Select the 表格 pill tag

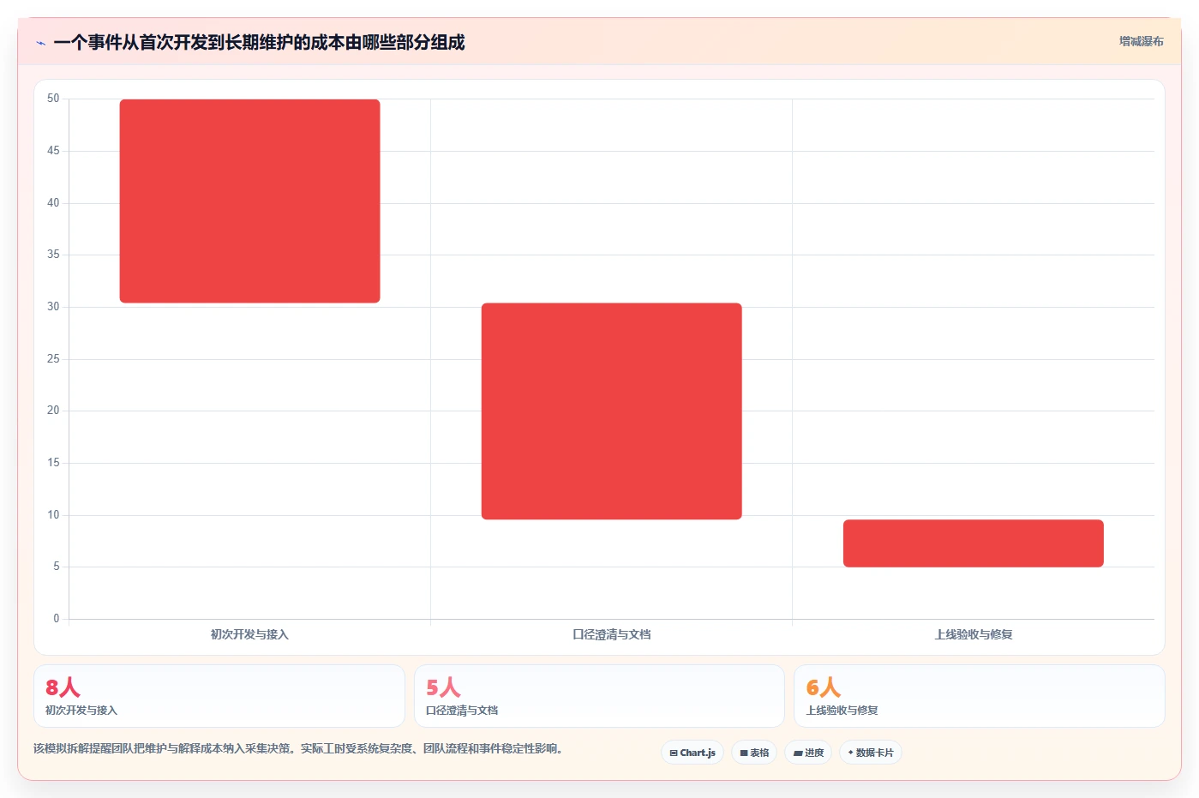[x=754, y=753]
